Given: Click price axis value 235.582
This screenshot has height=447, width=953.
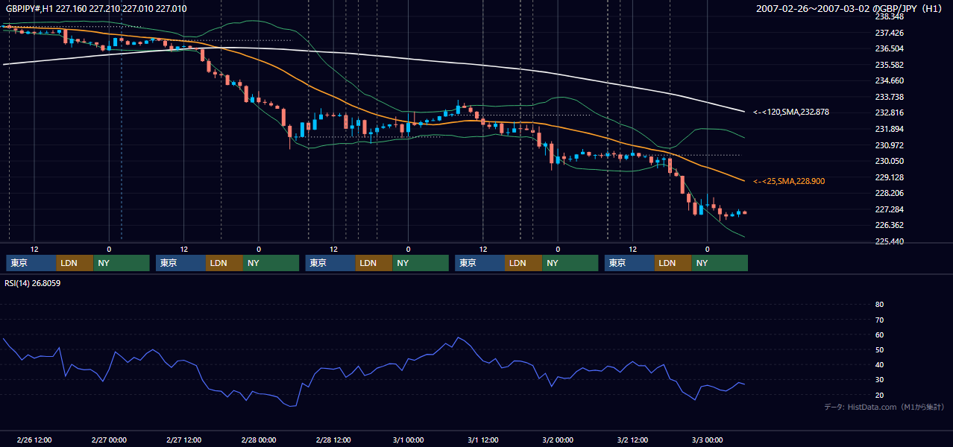Looking at the screenshot, I should point(889,65).
